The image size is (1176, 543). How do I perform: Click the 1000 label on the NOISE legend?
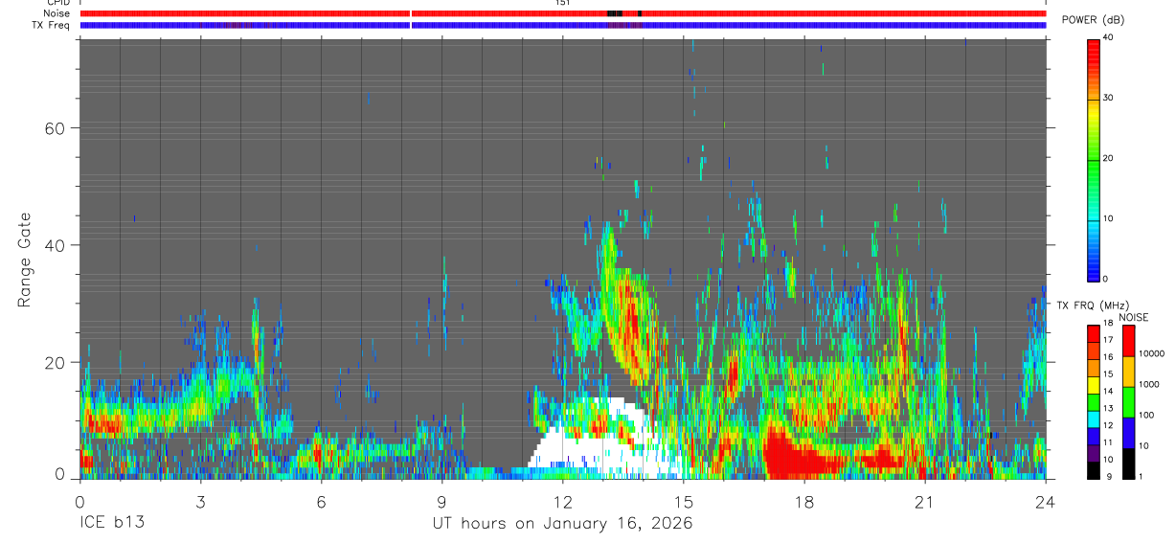tap(1148, 385)
